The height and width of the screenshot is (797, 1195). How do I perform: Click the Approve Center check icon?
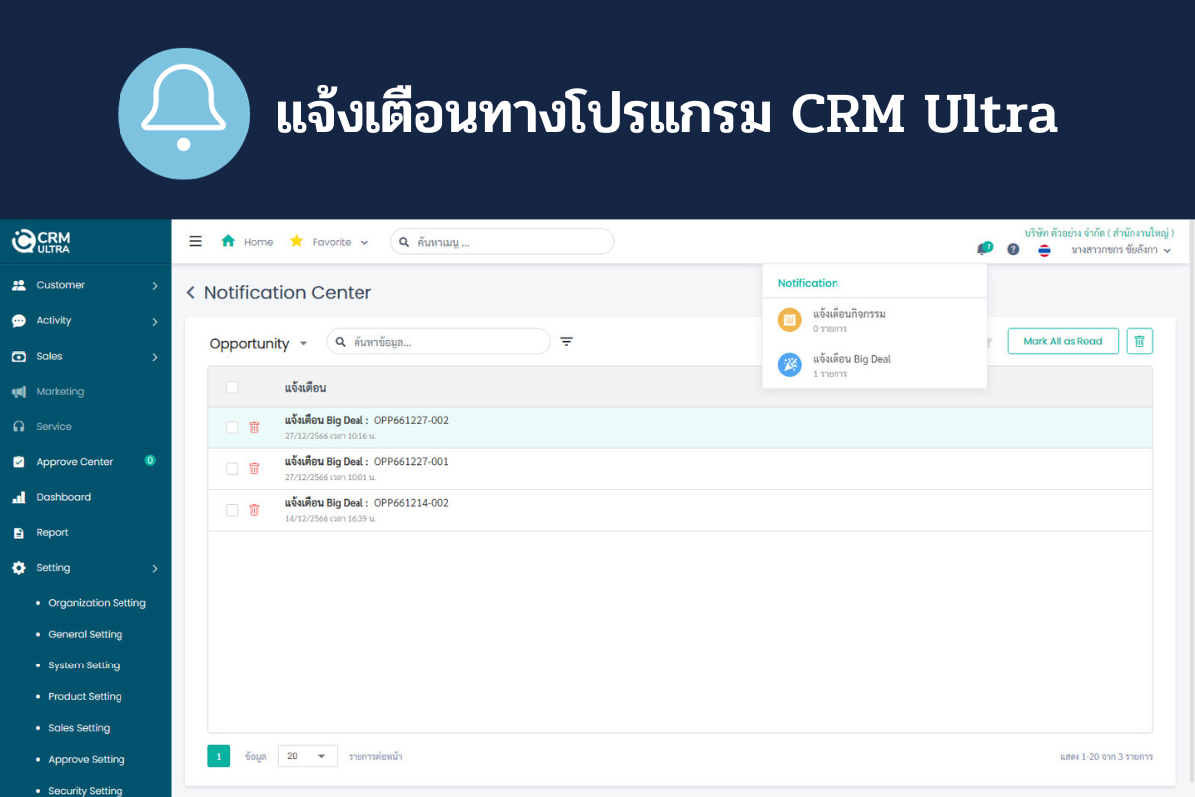pos(18,462)
